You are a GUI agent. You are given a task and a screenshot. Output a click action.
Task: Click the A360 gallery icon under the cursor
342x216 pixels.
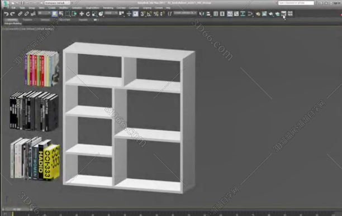pos(283,14)
